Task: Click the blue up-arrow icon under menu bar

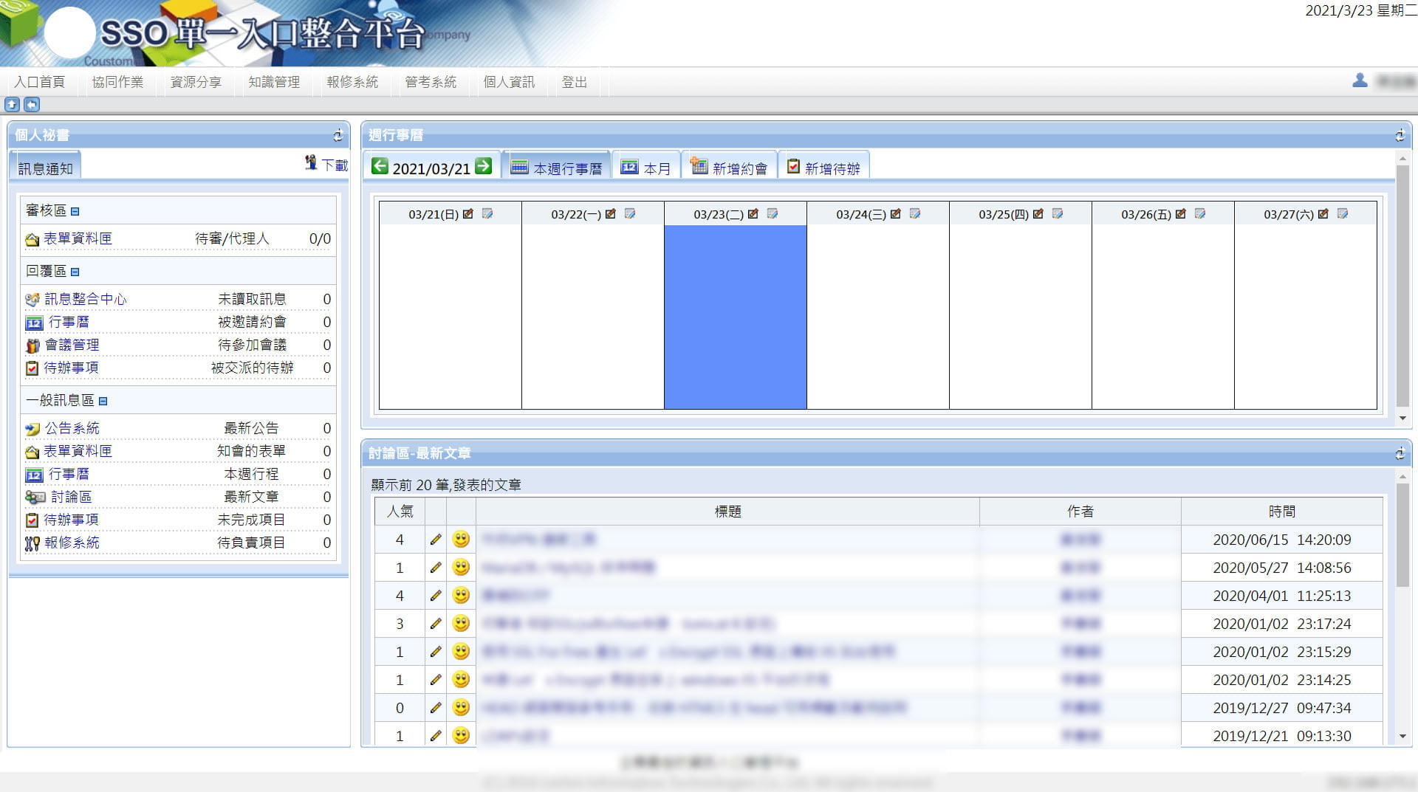Action: [12, 104]
